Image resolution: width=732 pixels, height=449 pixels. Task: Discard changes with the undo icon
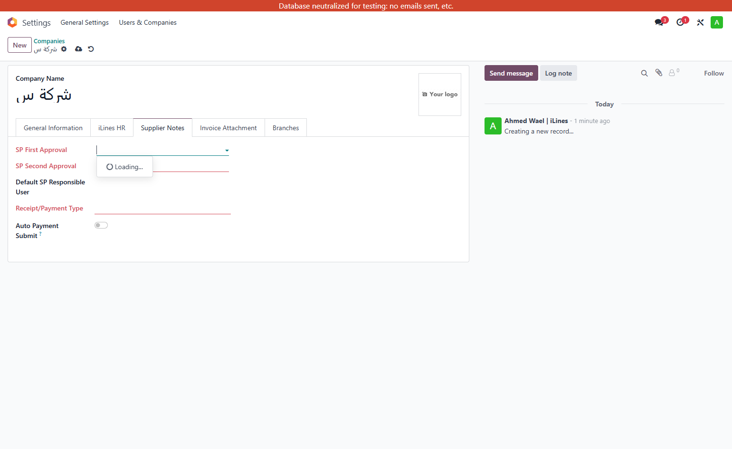click(x=91, y=49)
